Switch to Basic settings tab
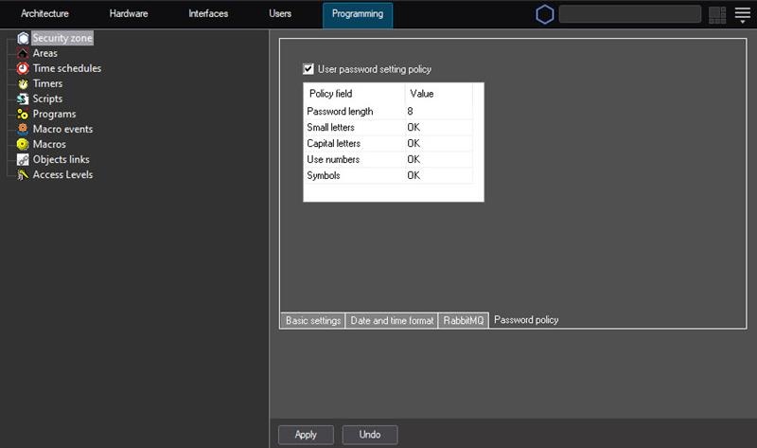Screen dimensions: 757x448 313,320
